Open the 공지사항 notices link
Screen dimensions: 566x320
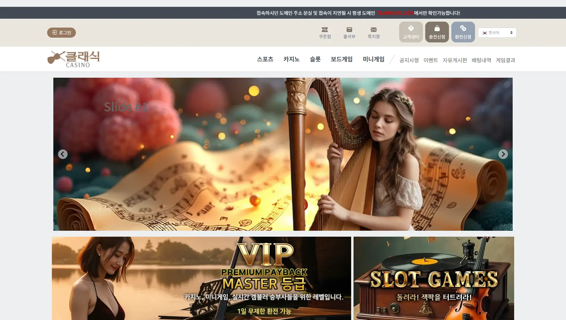pos(409,60)
